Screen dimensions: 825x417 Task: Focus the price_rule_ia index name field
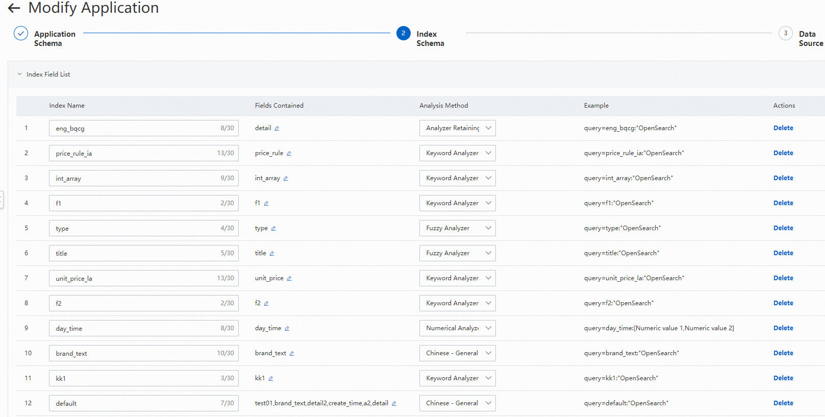pos(144,153)
